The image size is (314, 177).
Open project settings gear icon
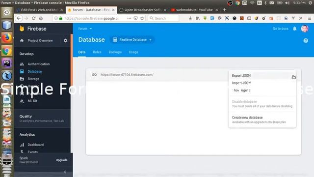tap(65, 40)
